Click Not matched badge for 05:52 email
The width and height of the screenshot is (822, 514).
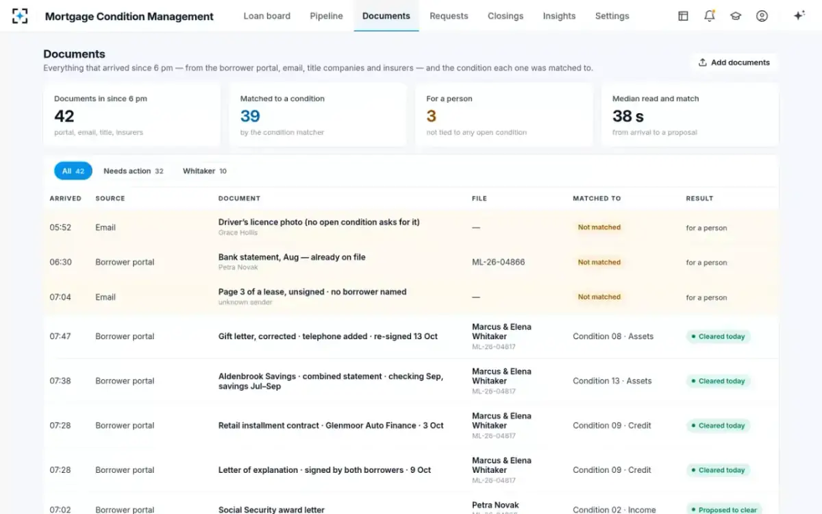click(599, 227)
